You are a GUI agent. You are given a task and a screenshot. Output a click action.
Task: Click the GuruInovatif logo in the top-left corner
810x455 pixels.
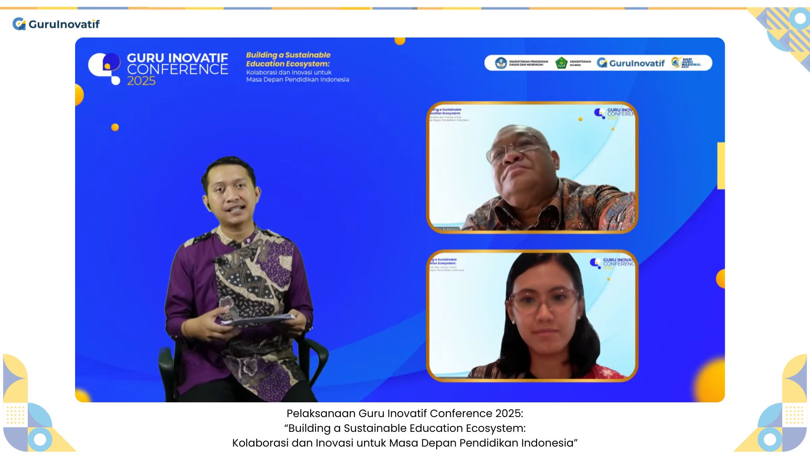[x=56, y=24]
